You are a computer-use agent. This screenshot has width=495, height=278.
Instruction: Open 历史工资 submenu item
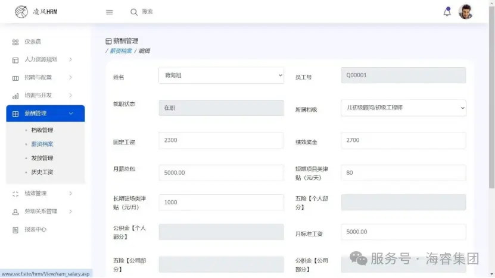(x=42, y=172)
